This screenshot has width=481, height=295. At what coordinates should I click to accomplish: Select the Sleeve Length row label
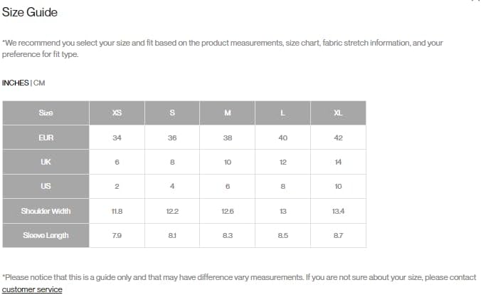tap(46, 235)
